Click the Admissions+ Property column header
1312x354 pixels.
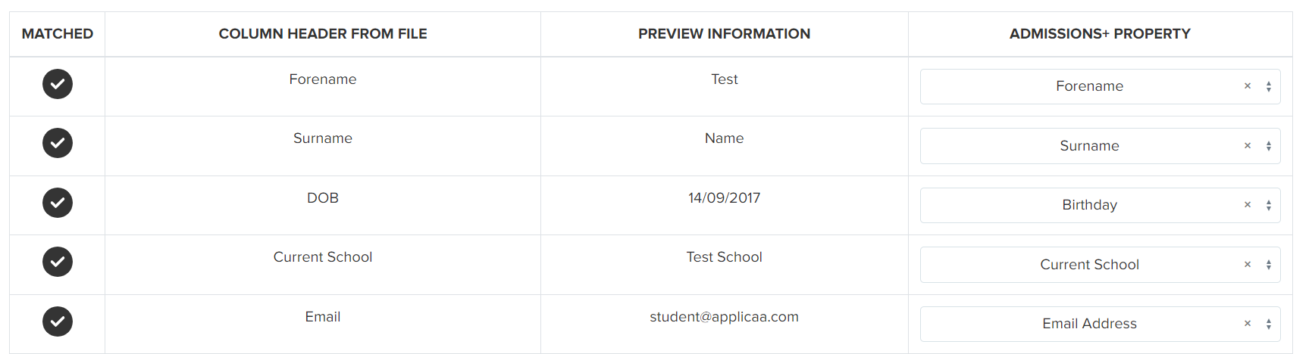[1100, 34]
